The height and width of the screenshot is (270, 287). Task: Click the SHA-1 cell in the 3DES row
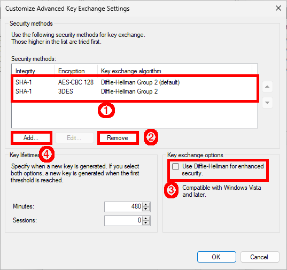[24, 91]
